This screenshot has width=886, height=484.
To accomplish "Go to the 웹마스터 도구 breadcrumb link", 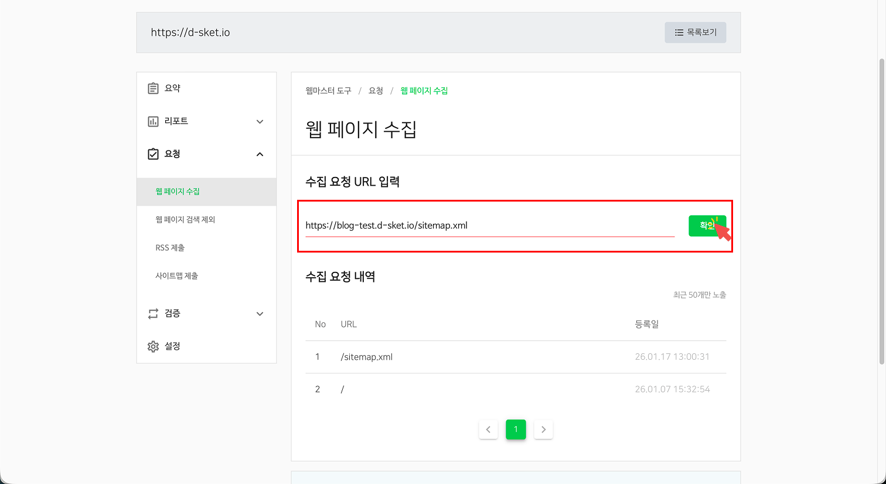I will 328,91.
